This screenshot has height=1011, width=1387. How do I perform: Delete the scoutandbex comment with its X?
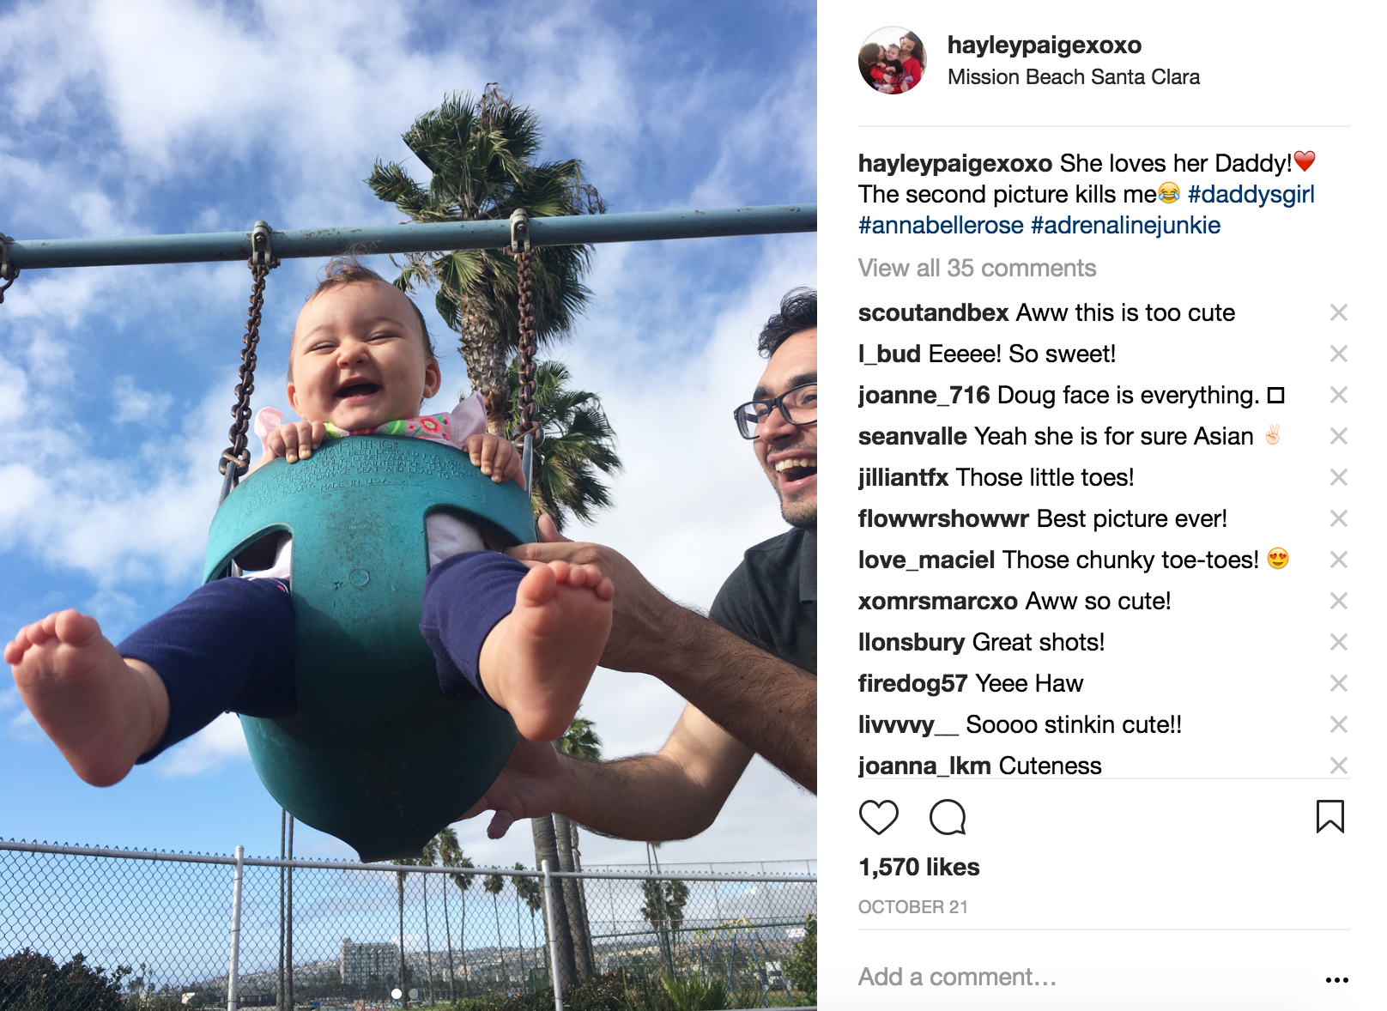click(x=1338, y=312)
